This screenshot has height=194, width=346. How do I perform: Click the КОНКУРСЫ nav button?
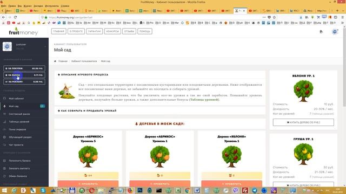[x=112, y=31]
